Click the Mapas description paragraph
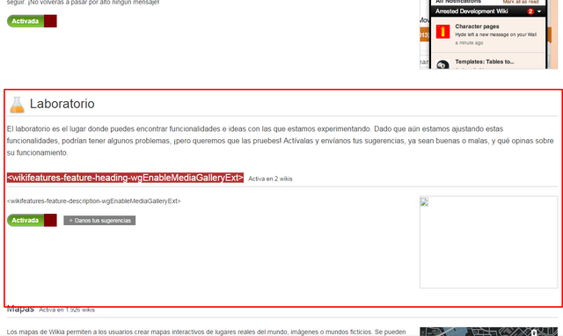Image resolution: width=563 pixels, height=336 pixels. pyautogui.click(x=206, y=332)
